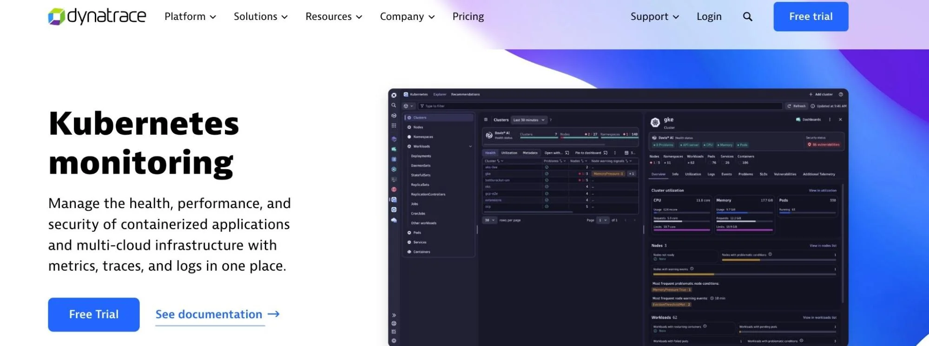The height and width of the screenshot is (346, 929).
Task: Click the red problems icon in dashboard sidebar
Action: pyautogui.click(x=394, y=189)
